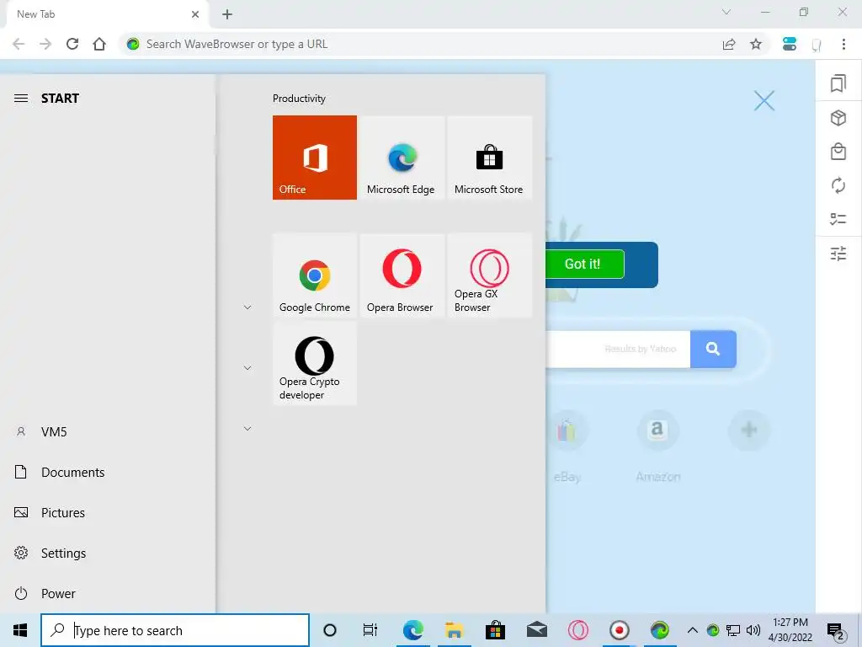Image resolution: width=862 pixels, height=647 pixels.
Task: Open the VM5 user account entry
Action: [x=107, y=432]
